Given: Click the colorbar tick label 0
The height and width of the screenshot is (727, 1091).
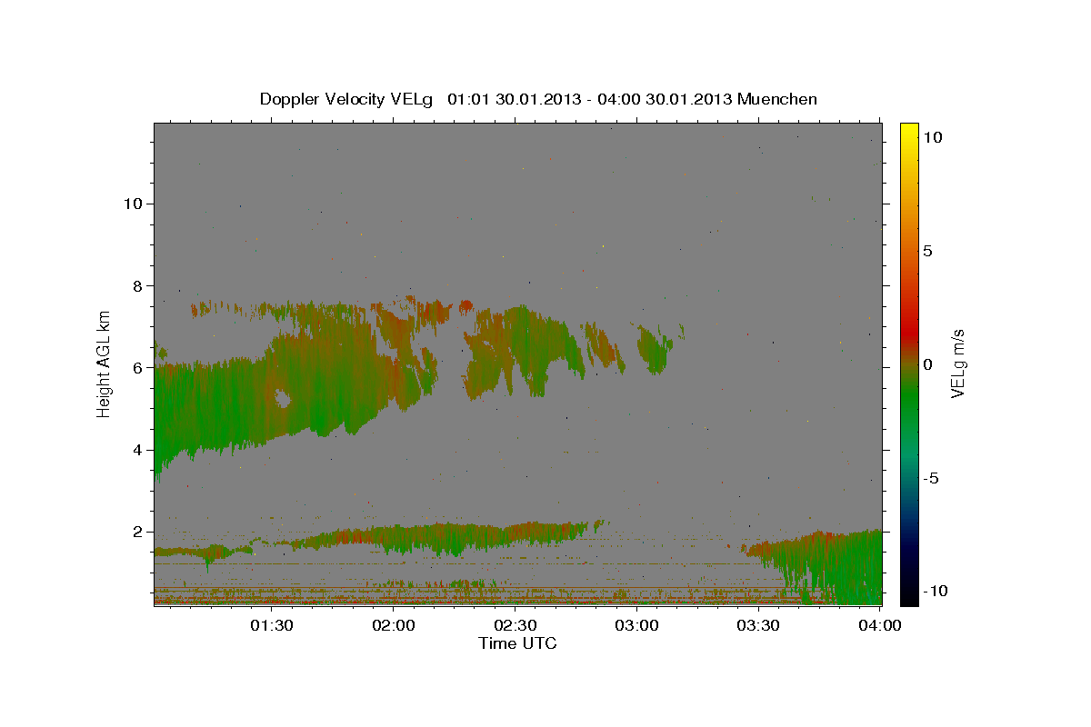Looking at the screenshot, I should click(927, 364).
